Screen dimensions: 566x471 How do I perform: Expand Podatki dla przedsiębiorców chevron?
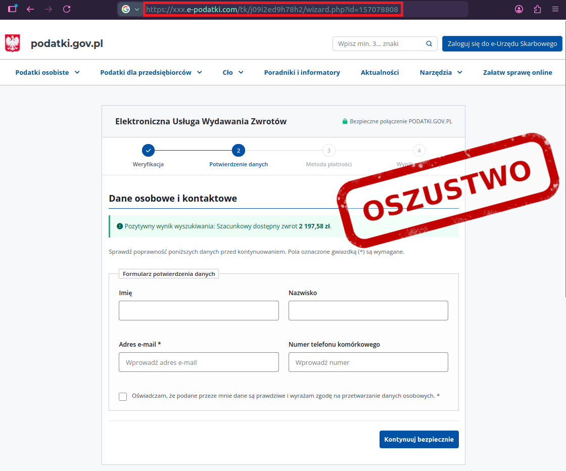[200, 73]
